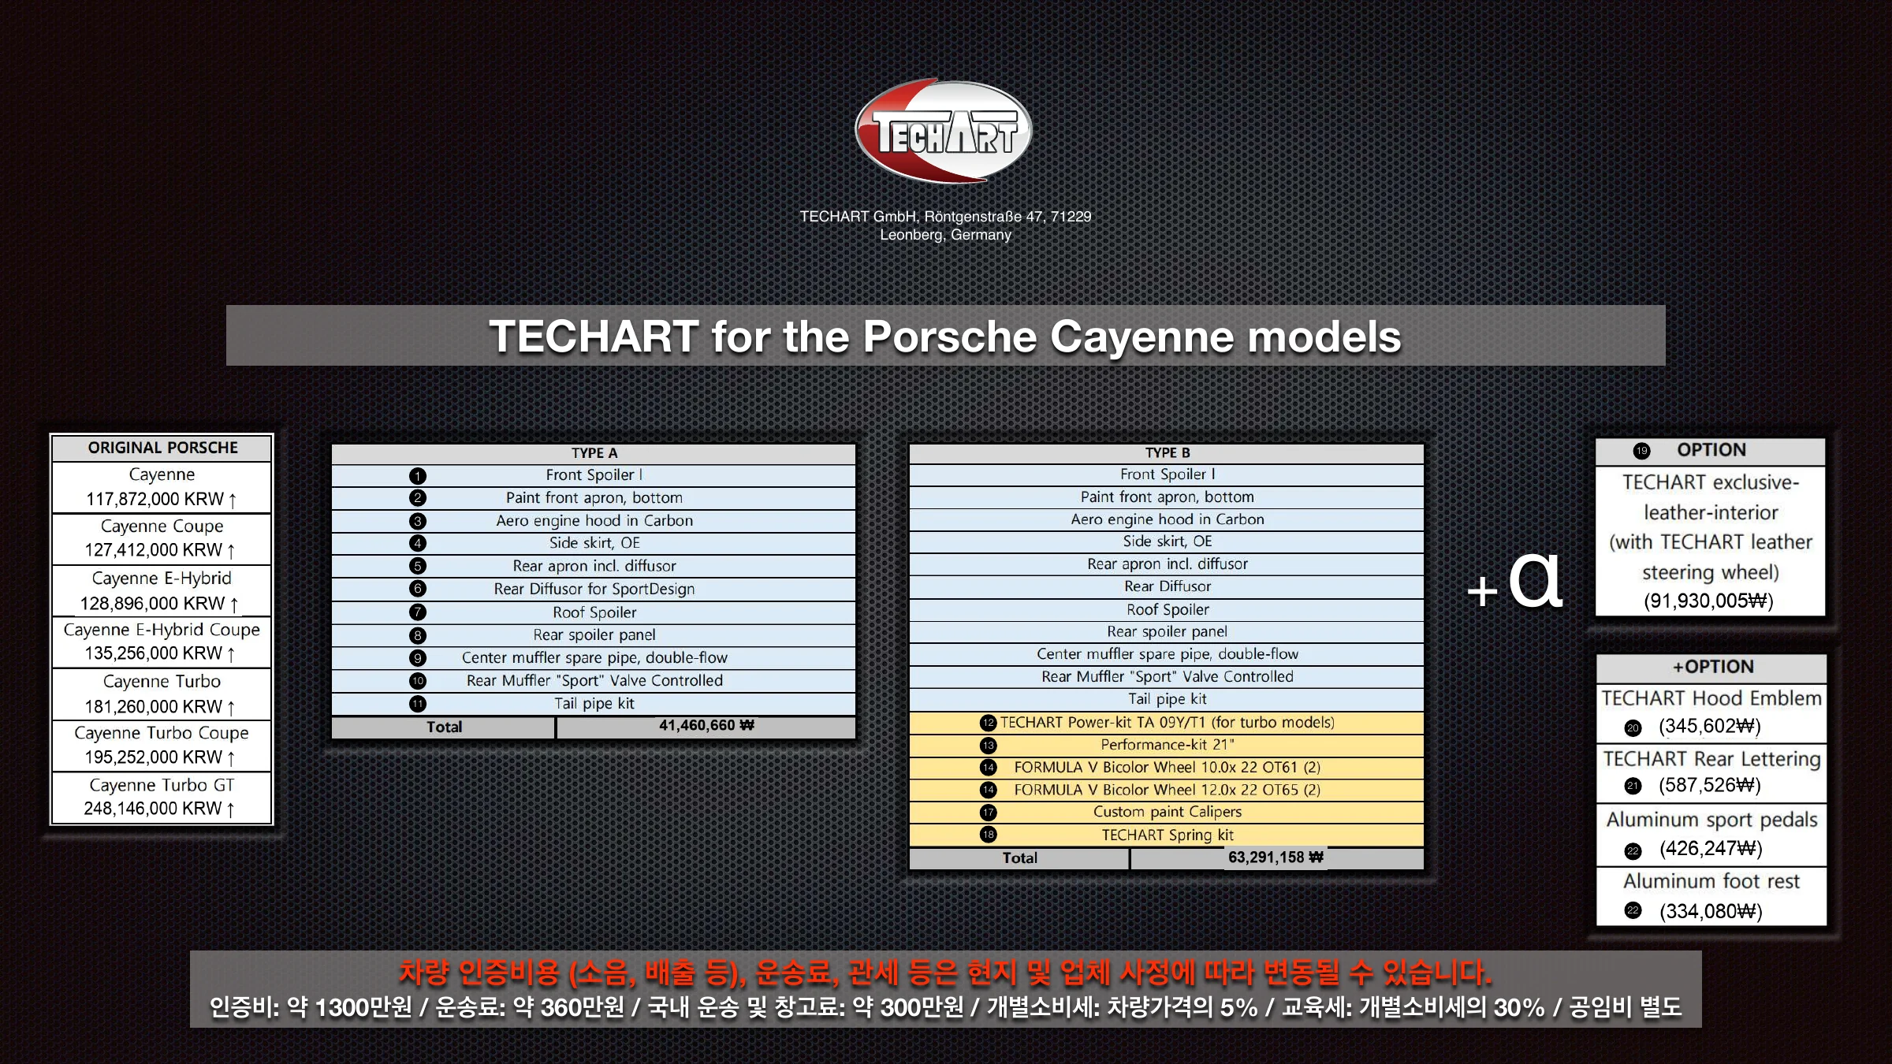Click numbered circle beside FORMULA V Wheel 12.0x 22
The height and width of the screenshot is (1064, 1892).
989,790
